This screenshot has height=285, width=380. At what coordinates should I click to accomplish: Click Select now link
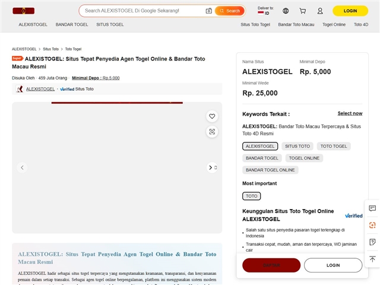(350, 113)
